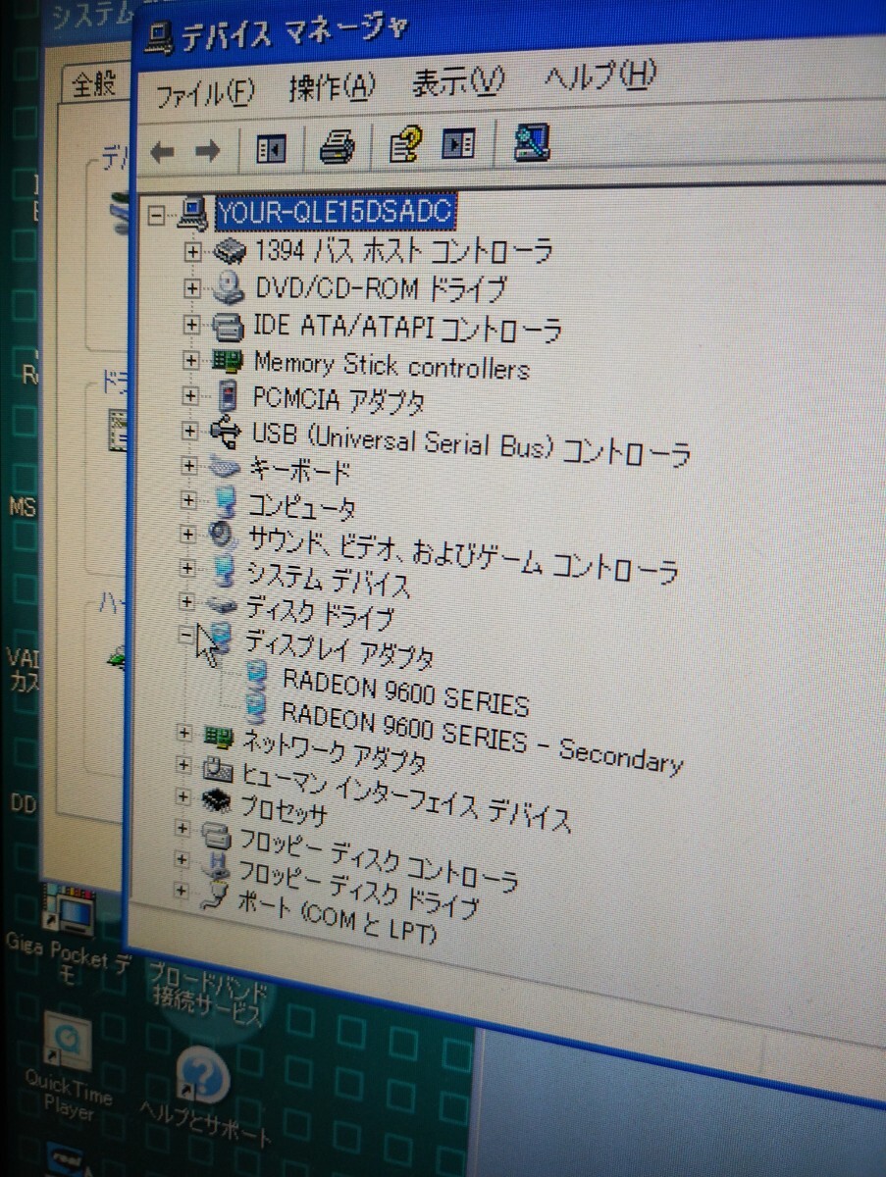Click the network adapter card icon

coord(217,734)
